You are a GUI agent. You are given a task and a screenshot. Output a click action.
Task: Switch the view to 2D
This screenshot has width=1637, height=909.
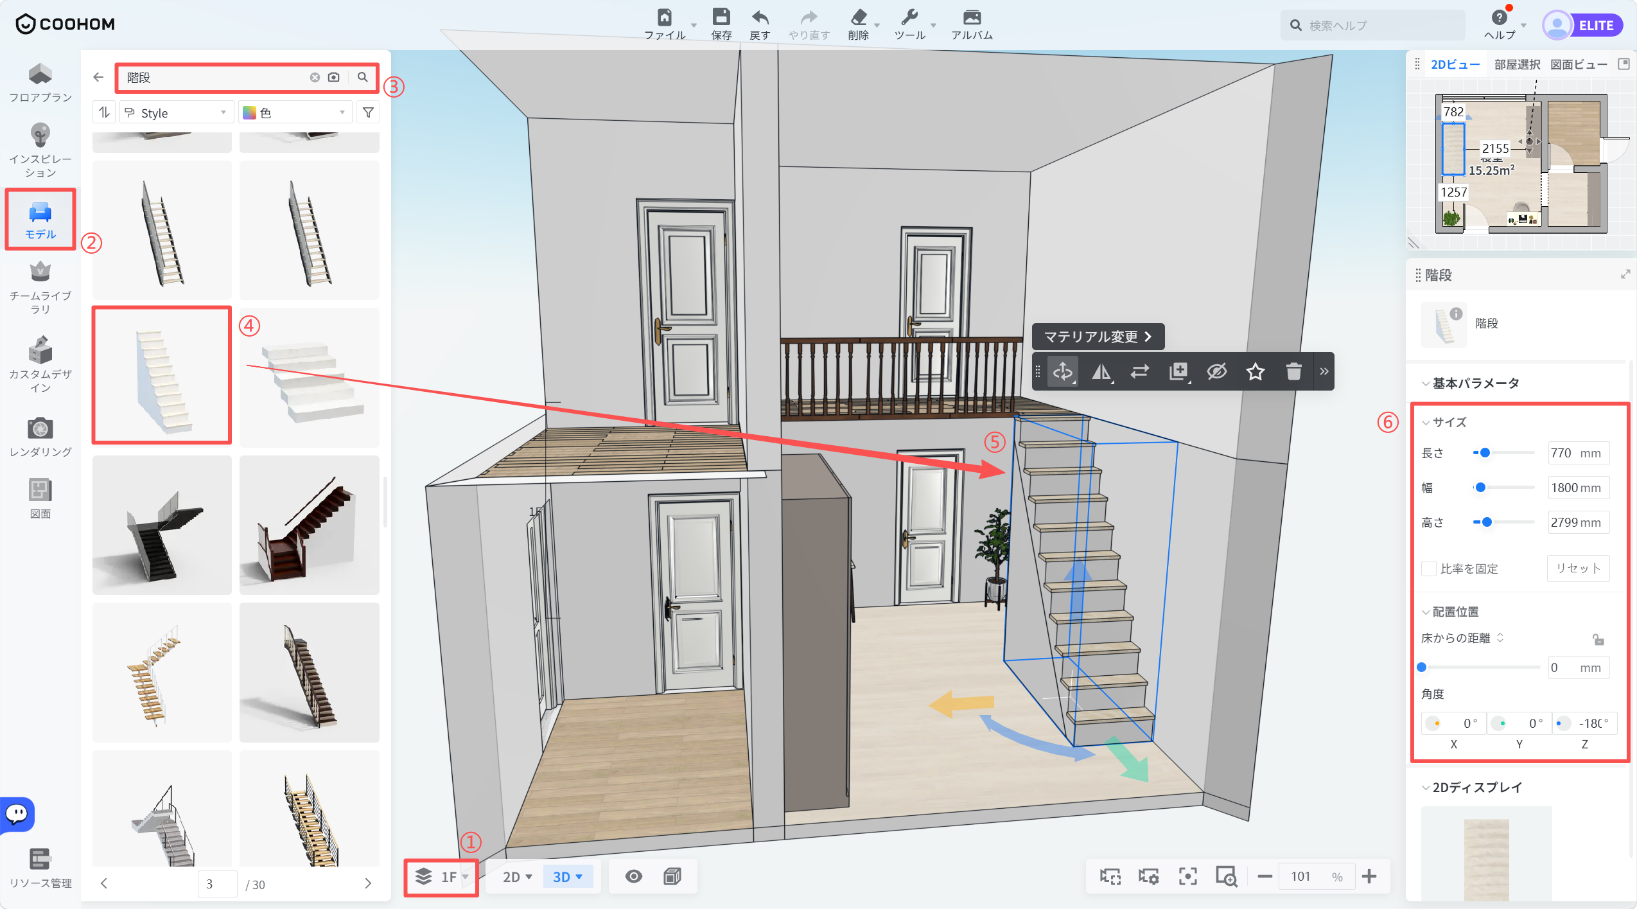[x=517, y=877]
